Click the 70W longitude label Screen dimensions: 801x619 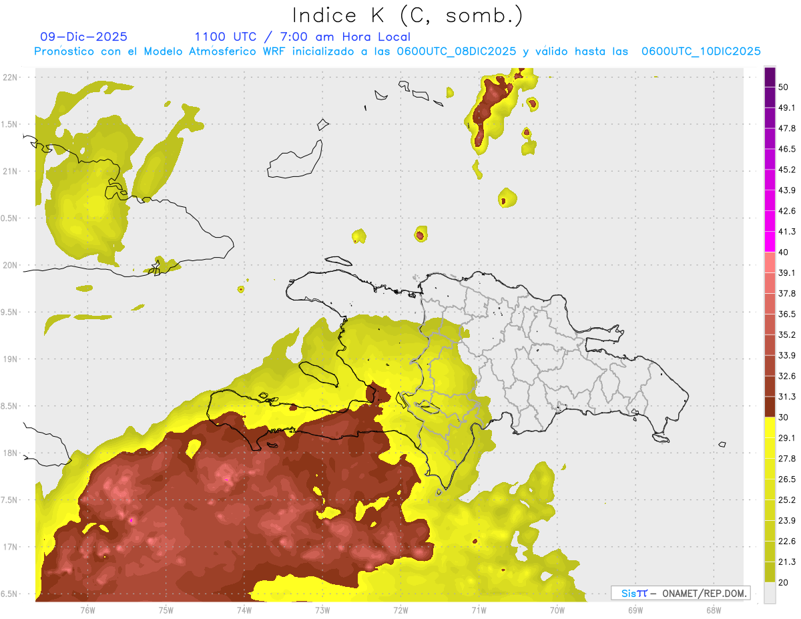click(557, 610)
